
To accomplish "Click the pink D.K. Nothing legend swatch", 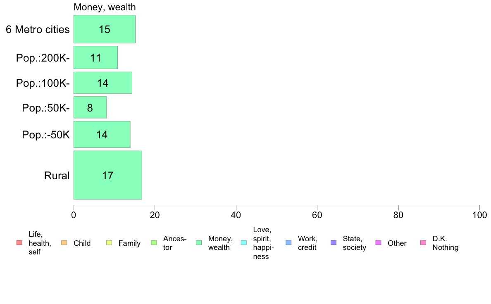I will click(423, 242).
